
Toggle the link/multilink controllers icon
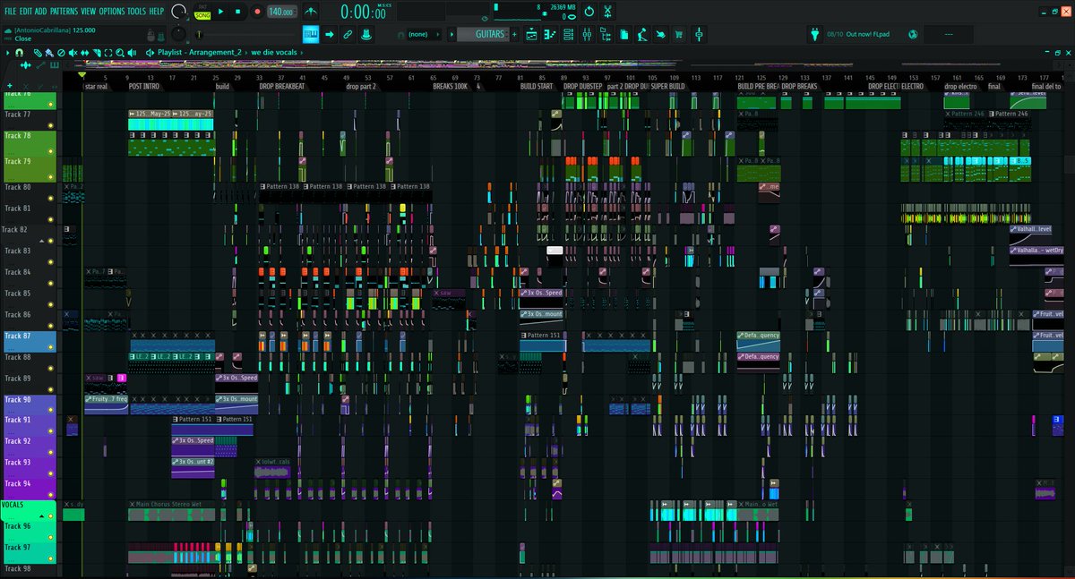pos(348,34)
